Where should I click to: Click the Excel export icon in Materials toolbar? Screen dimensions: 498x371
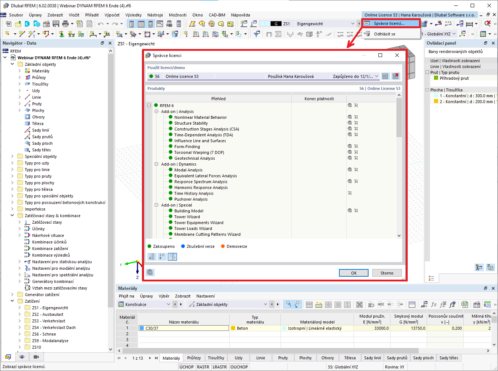point(465,304)
